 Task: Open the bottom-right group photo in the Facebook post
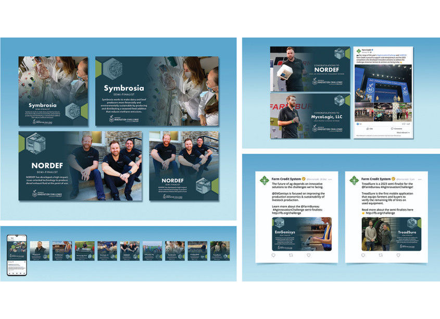(403, 112)
